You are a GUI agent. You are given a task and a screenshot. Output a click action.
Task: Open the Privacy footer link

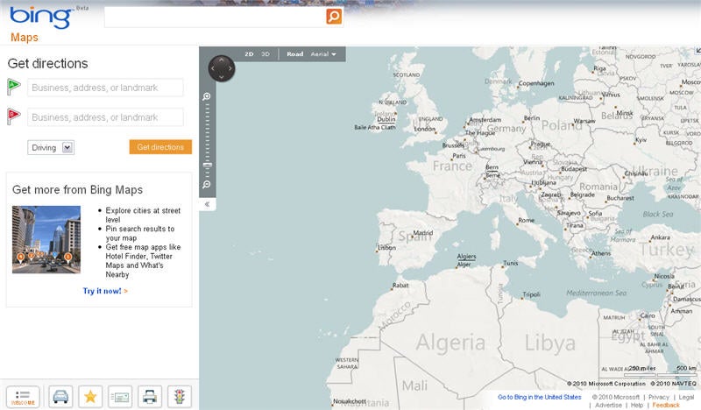(x=659, y=397)
